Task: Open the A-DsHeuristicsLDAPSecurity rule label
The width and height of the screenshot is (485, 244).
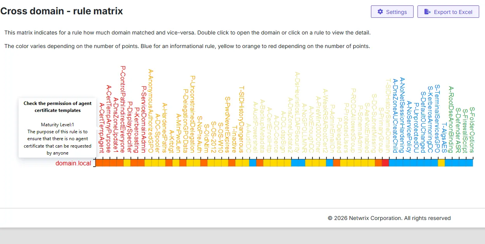Action: click(297, 112)
